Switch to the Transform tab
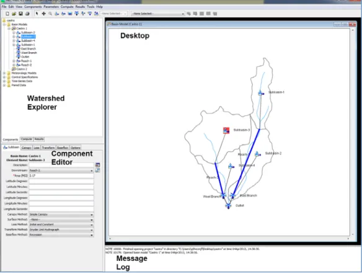362x274 pixels. (48, 148)
